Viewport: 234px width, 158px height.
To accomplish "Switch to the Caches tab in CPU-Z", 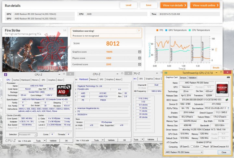I will 16,80.
